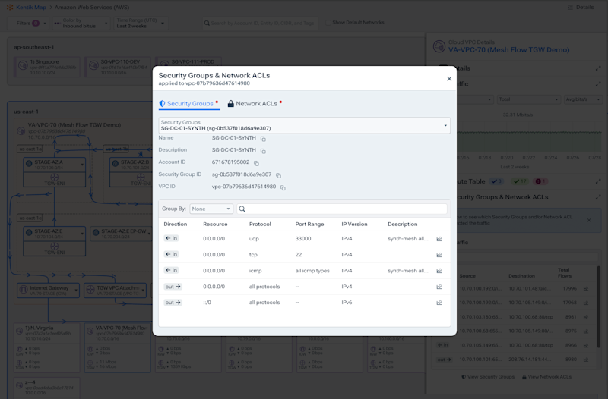
Task: Open chart icon for icmp rule
Action: 439,271
